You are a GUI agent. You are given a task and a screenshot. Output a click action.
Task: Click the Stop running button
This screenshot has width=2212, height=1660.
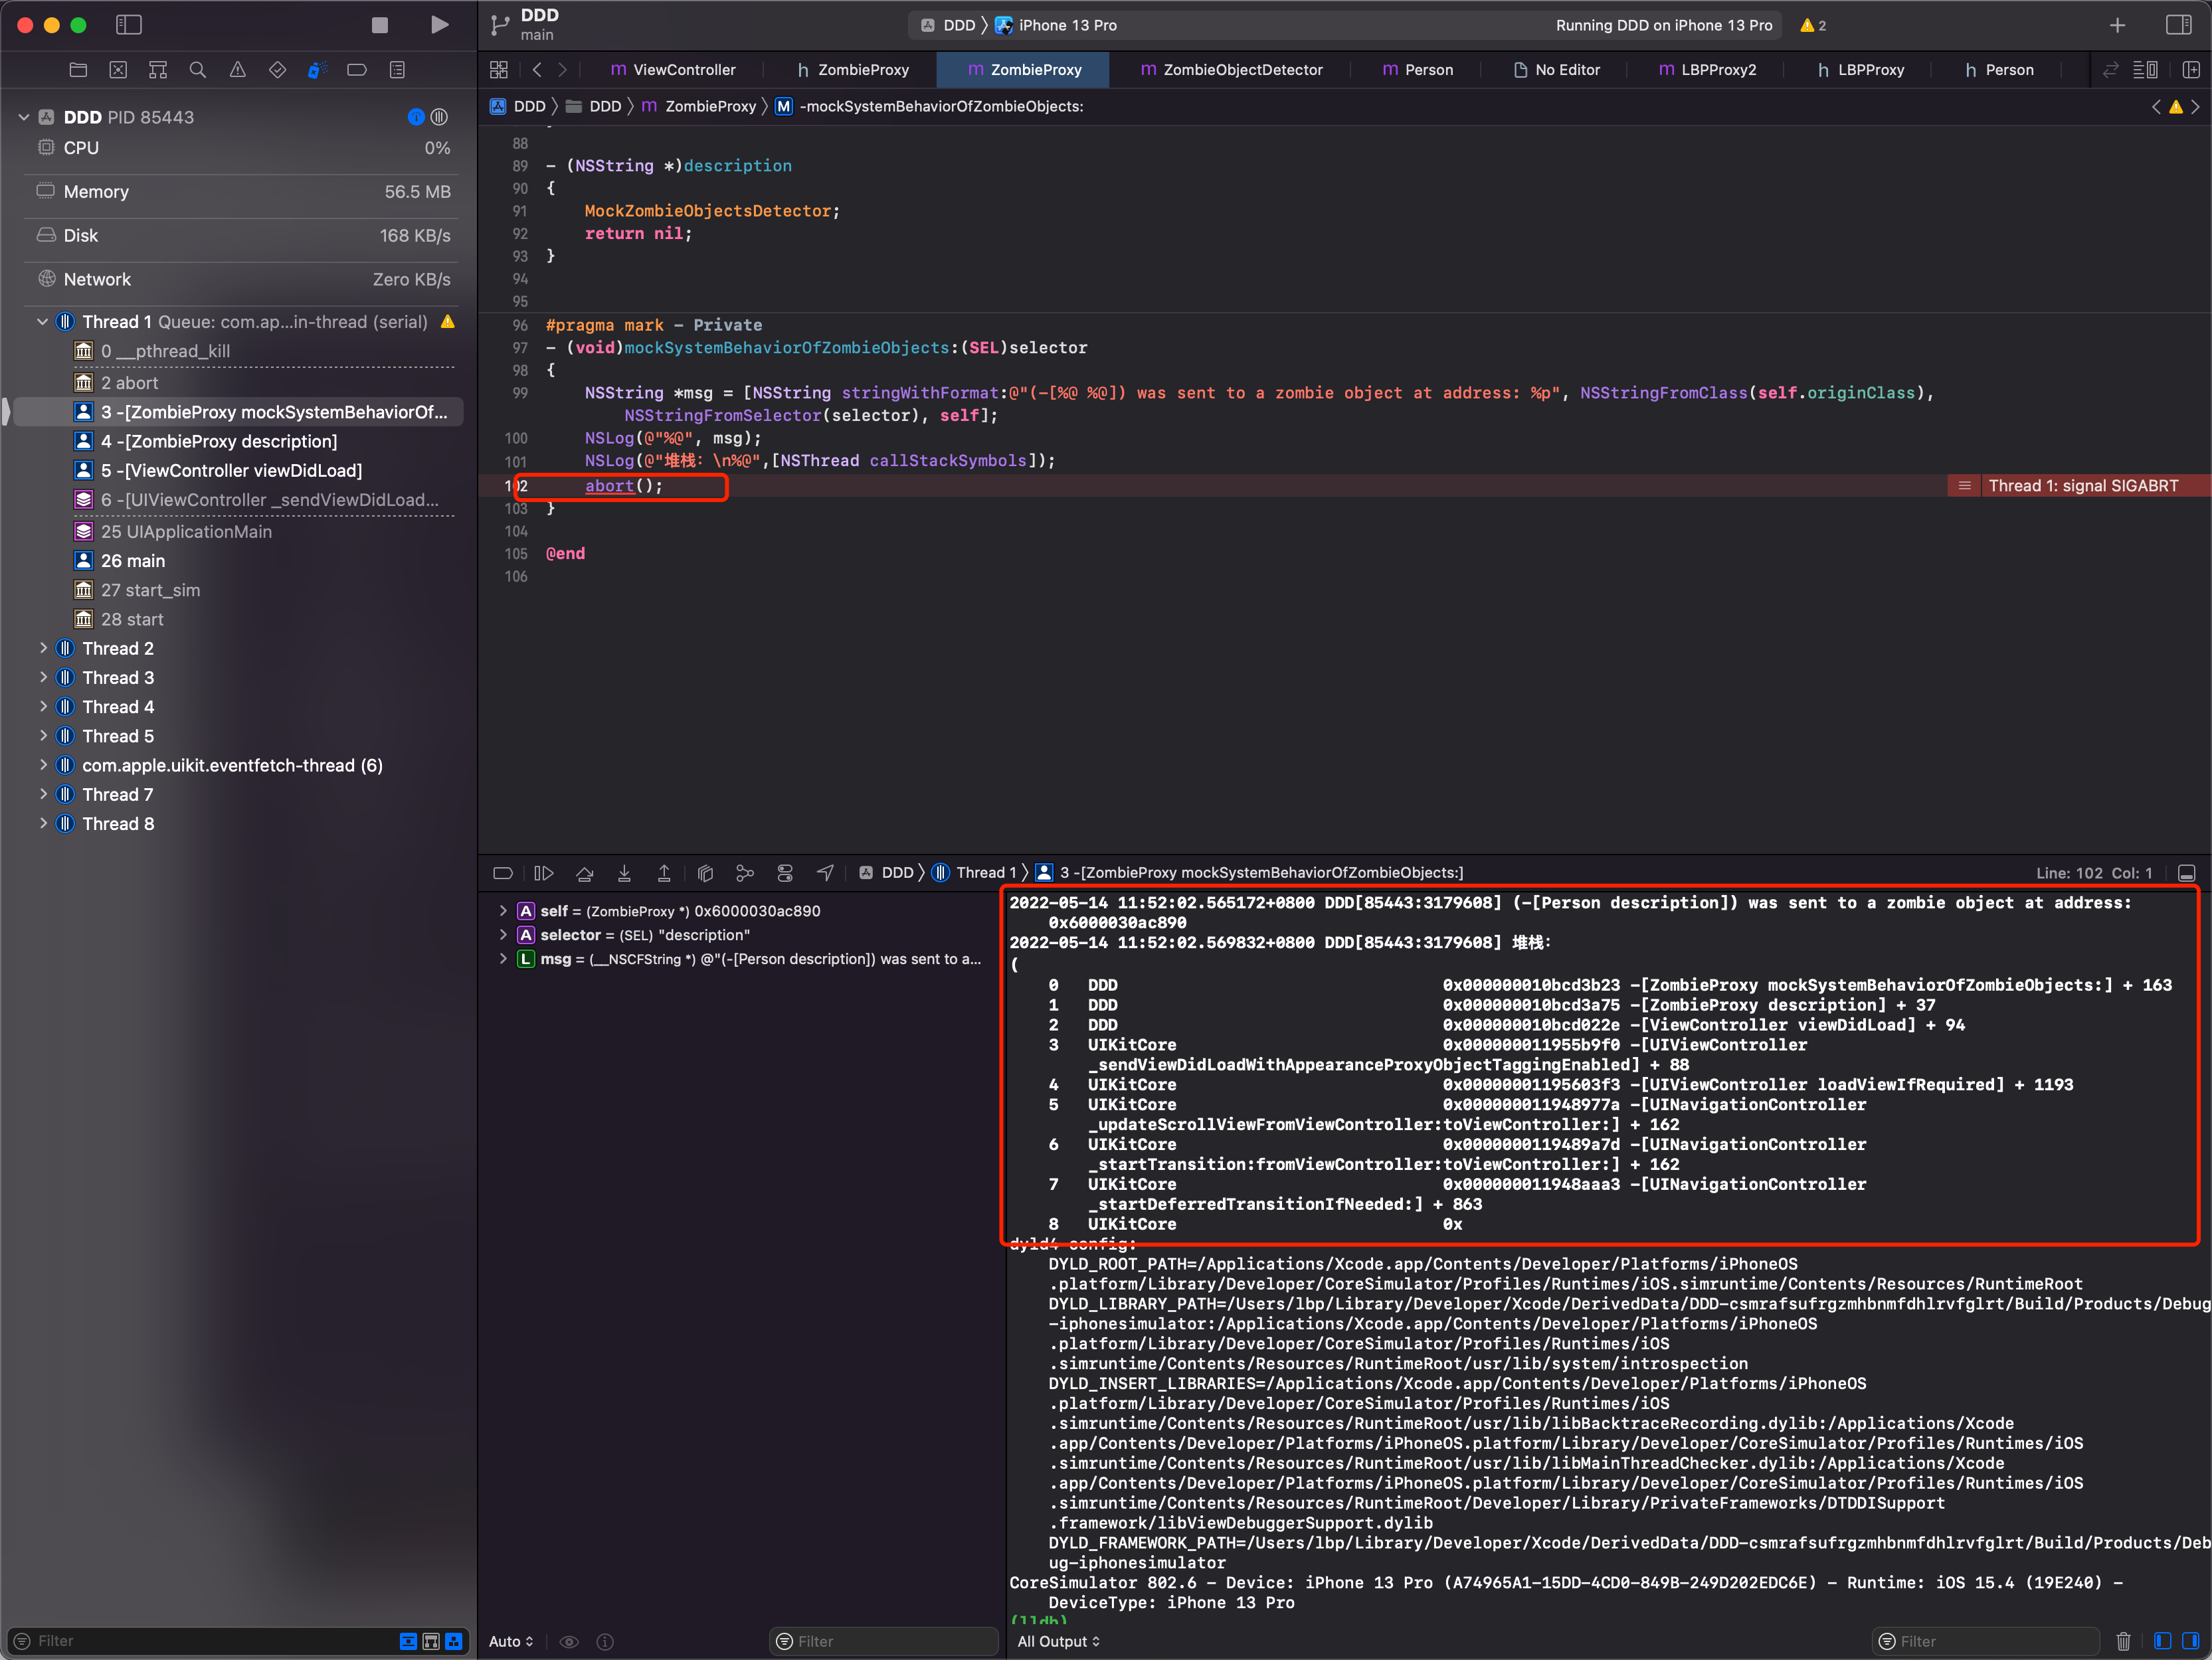click(379, 25)
